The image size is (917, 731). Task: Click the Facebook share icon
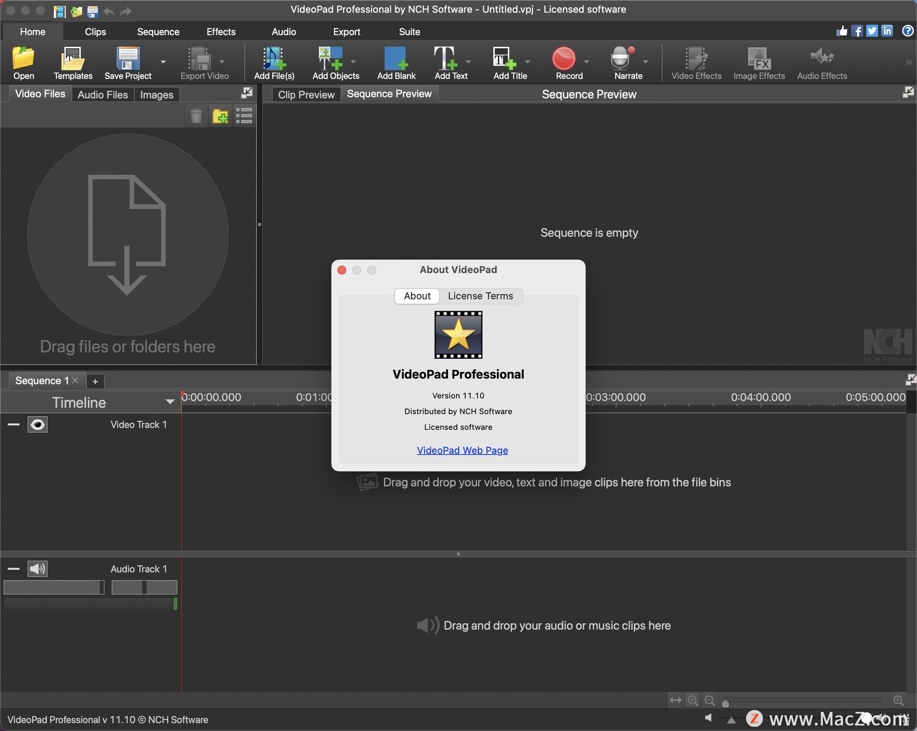click(857, 31)
